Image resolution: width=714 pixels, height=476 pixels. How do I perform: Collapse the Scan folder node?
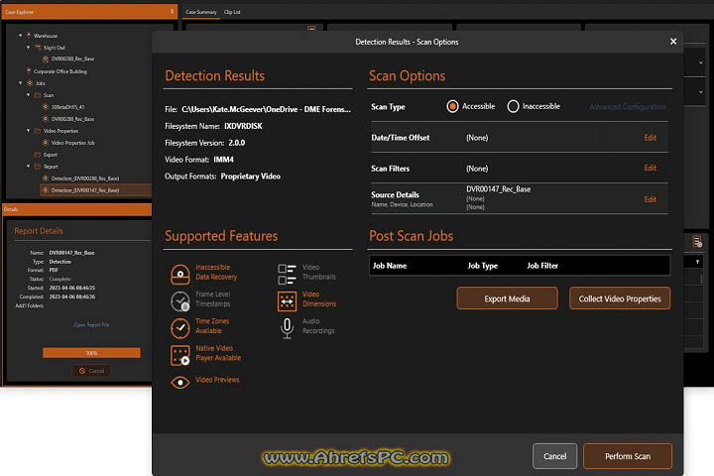(x=28, y=95)
